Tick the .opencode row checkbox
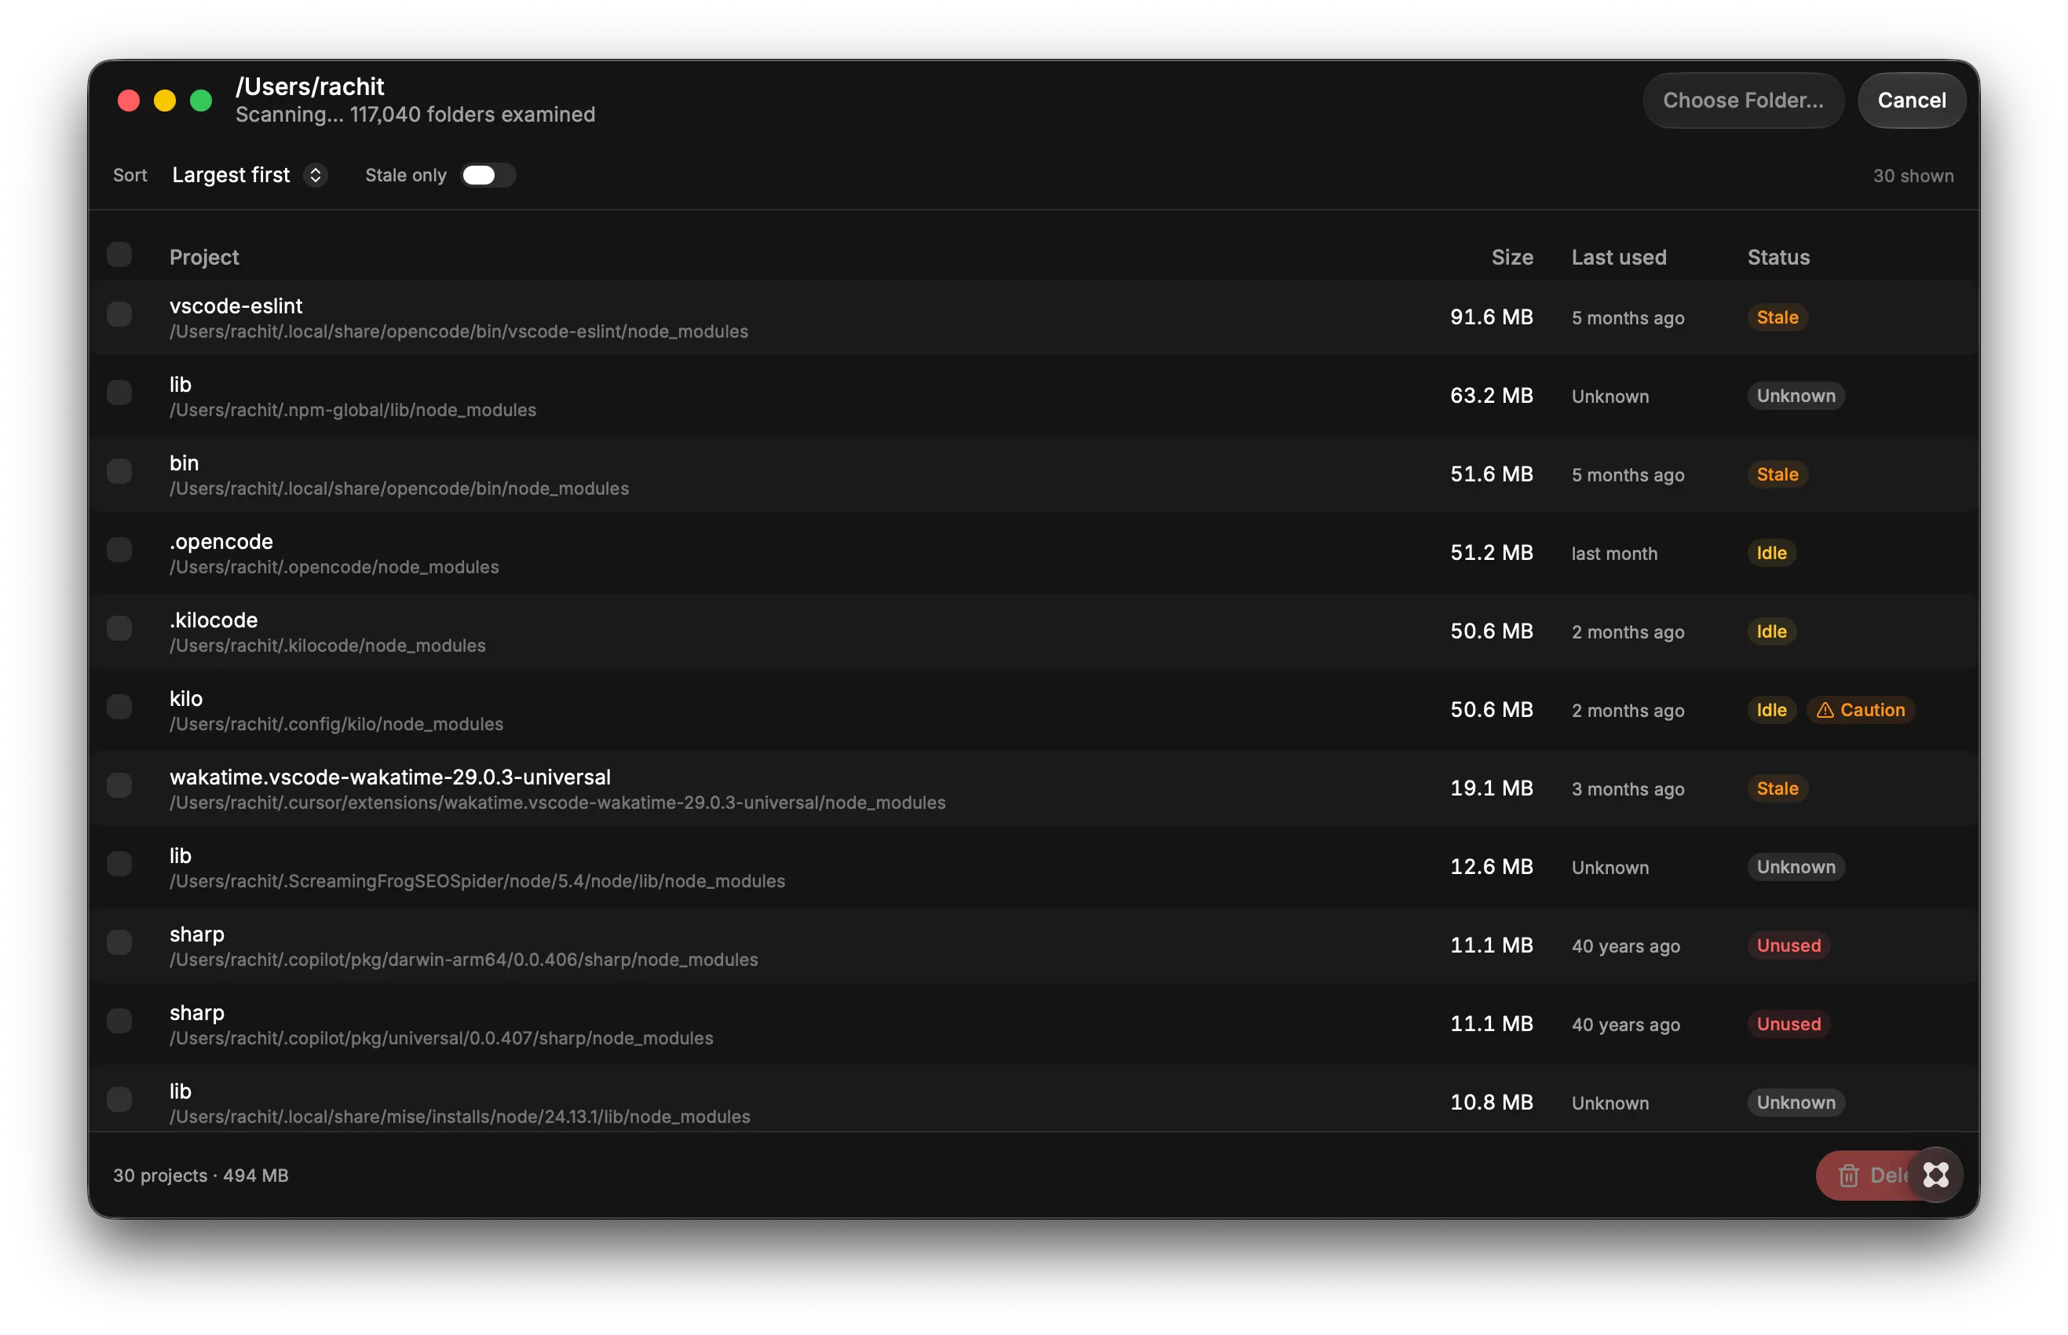This screenshot has height=1335, width=2068. 119,550
